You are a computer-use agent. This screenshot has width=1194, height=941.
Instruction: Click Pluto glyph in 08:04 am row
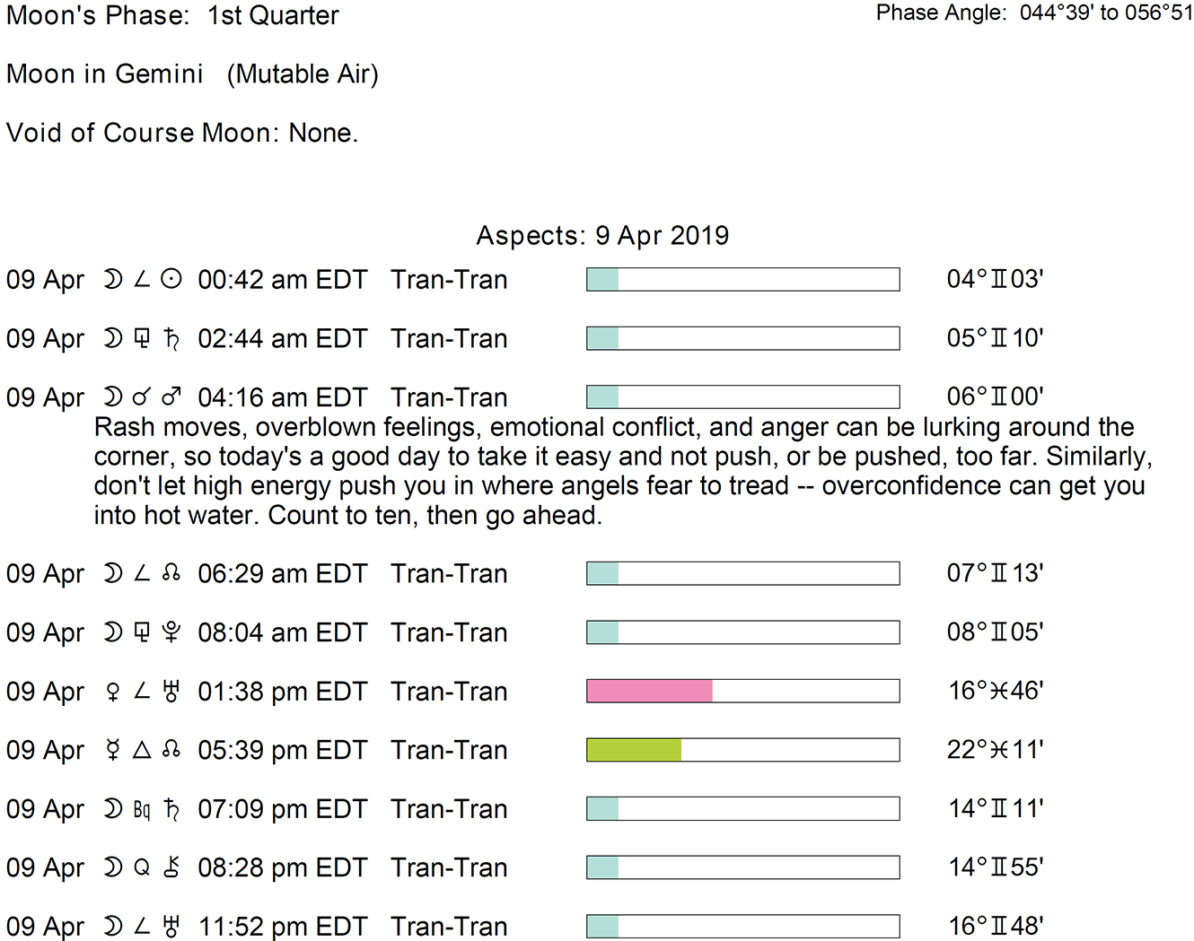[x=171, y=632]
